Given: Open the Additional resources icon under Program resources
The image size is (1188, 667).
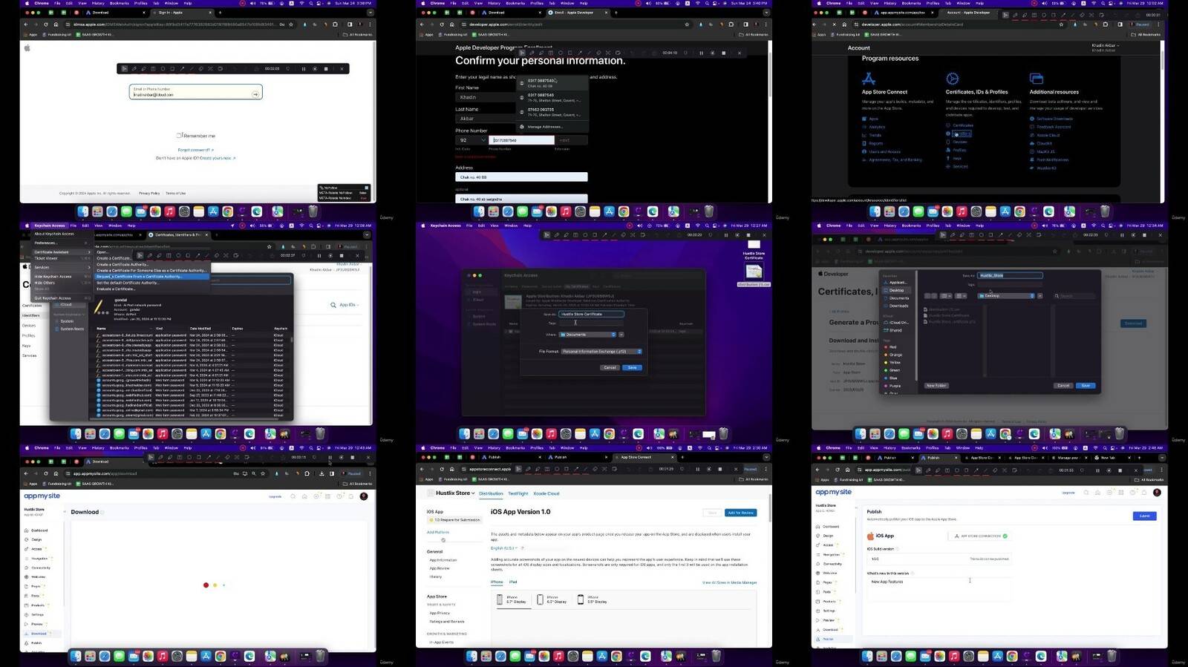Looking at the screenshot, I should pyautogui.click(x=1037, y=79).
